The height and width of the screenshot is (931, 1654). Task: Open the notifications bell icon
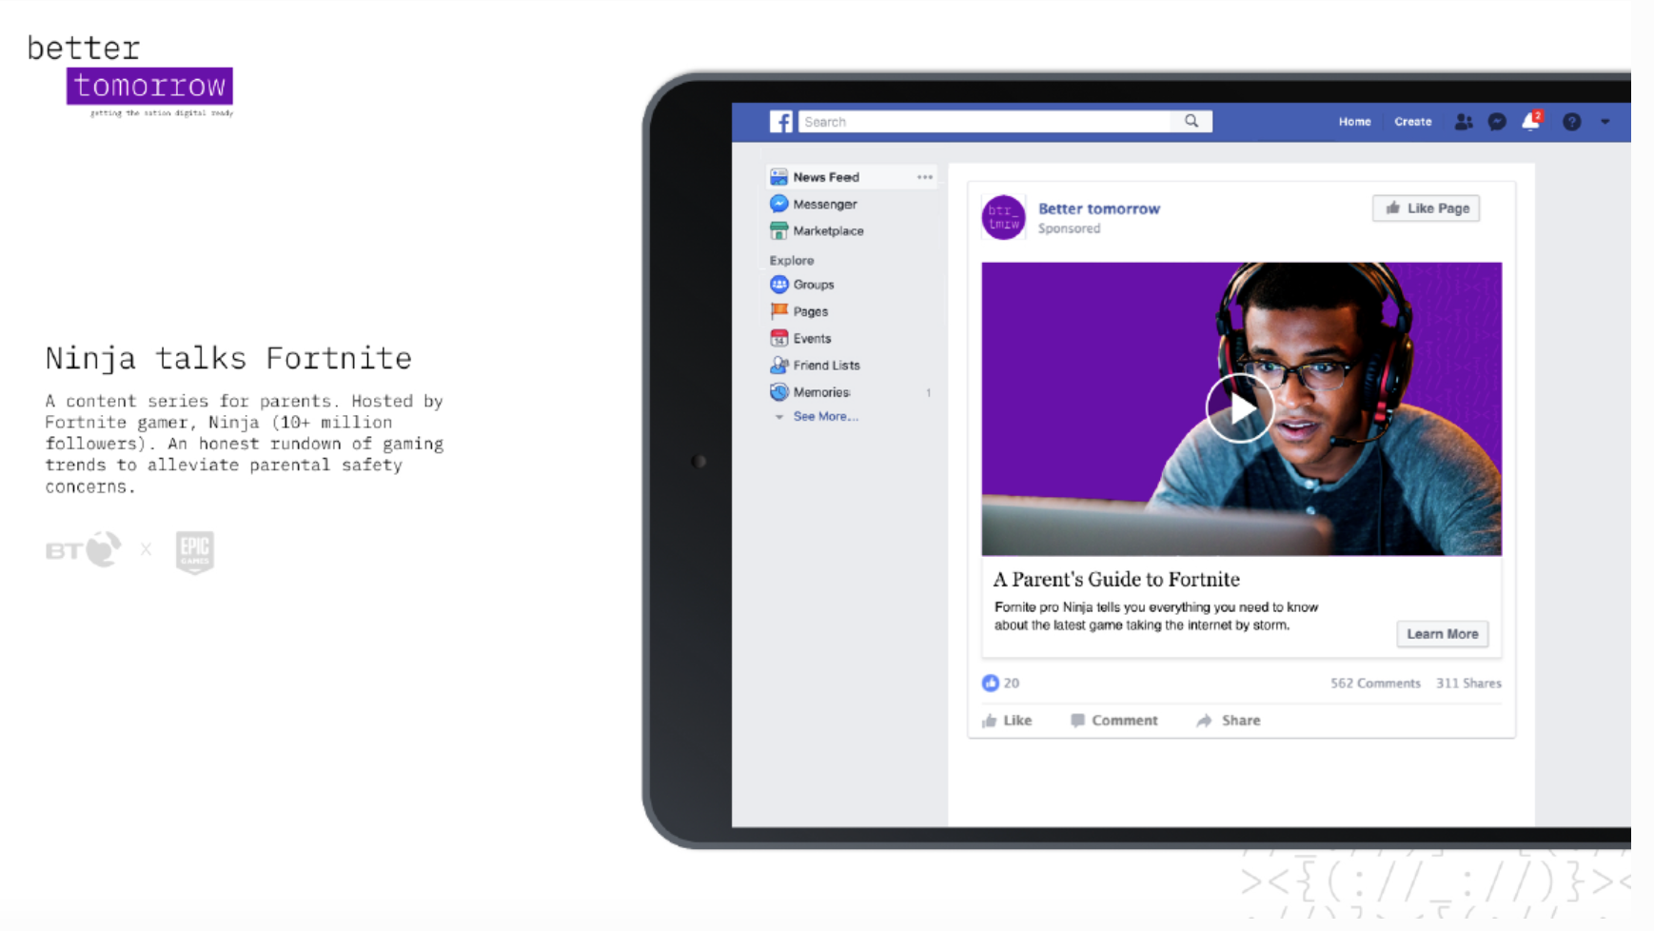click(1531, 121)
